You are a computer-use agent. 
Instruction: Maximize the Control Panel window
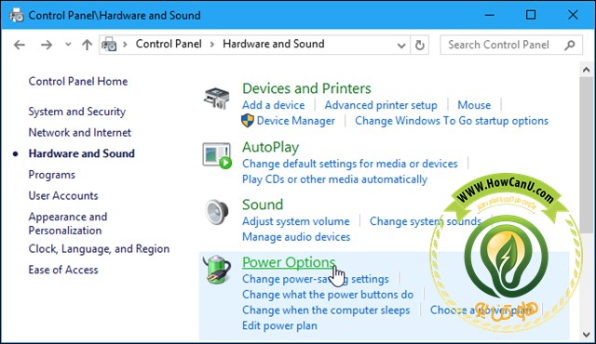click(x=531, y=15)
